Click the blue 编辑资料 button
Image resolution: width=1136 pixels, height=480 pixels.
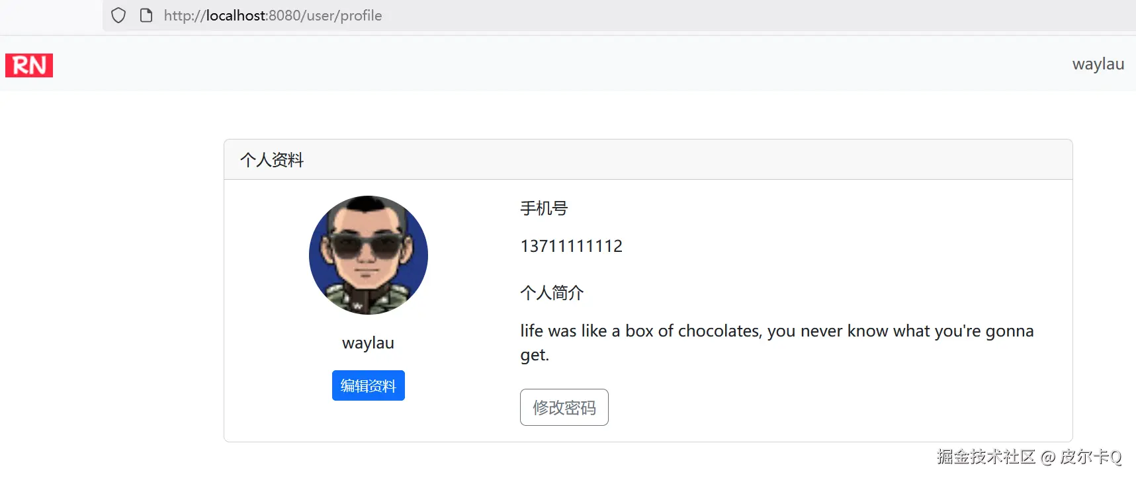click(369, 385)
